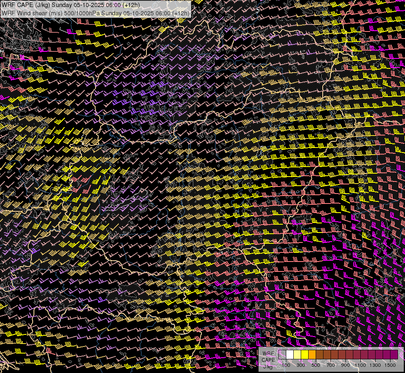Image resolution: width=405 pixels, height=373 pixels.
Task: Click the WRF CAPE title line
Action: pyautogui.click(x=70, y=5)
